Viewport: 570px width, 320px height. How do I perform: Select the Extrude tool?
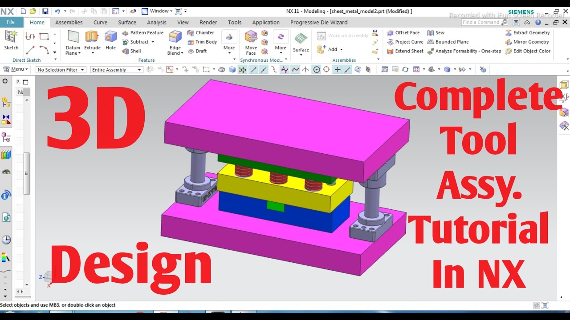coord(92,40)
